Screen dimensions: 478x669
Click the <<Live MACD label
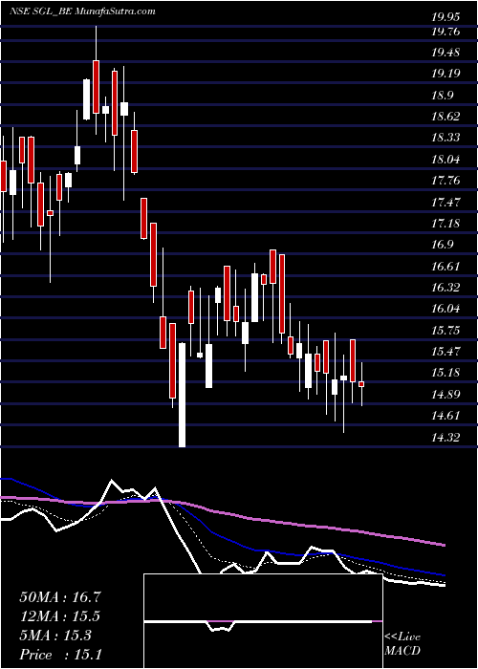(402, 644)
